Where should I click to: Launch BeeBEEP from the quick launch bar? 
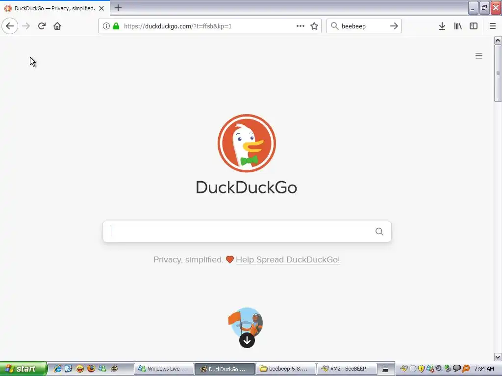point(114,369)
